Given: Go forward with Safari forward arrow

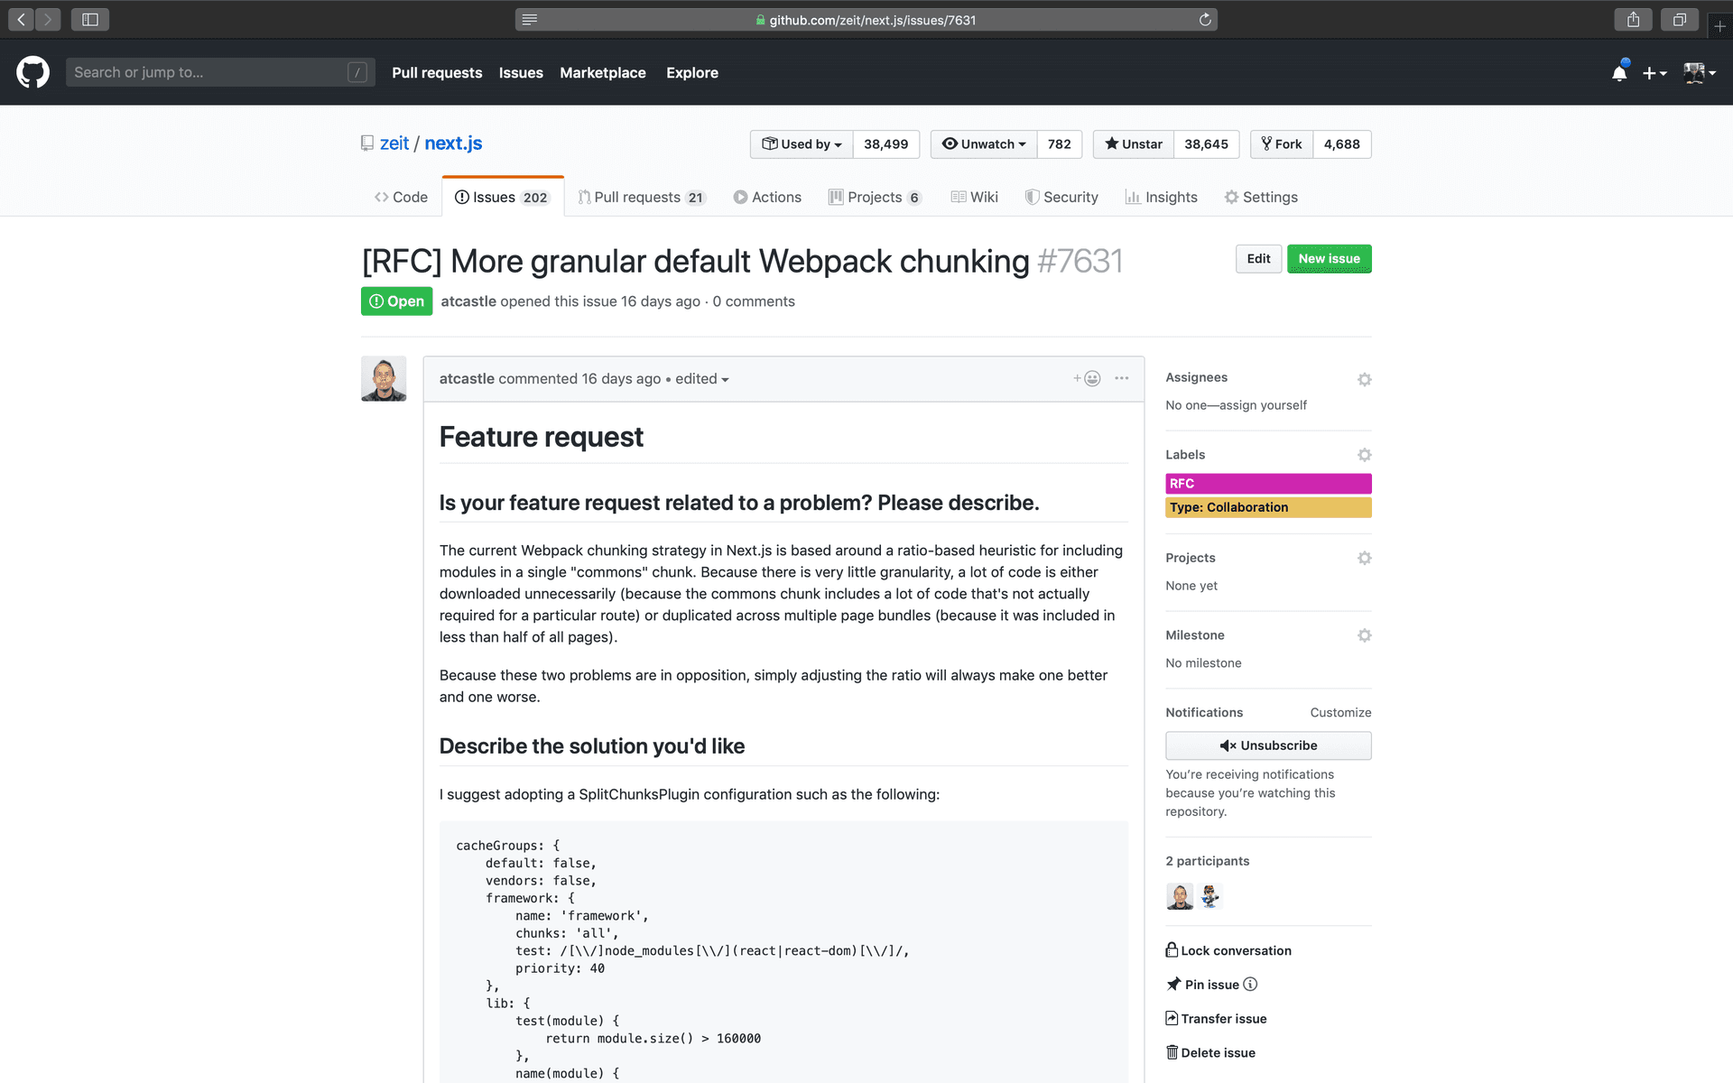Looking at the screenshot, I should [48, 19].
